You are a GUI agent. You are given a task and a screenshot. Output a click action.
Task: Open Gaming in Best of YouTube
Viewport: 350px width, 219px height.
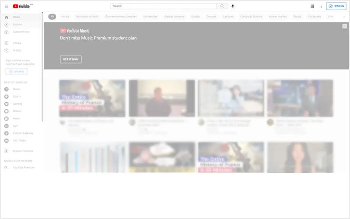coord(17,104)
